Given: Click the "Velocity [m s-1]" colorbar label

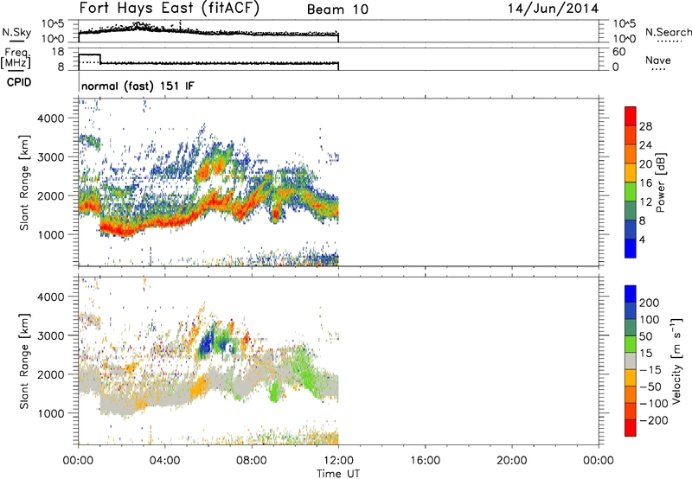Looking at the screenshot, I should [x=676, y=361].
